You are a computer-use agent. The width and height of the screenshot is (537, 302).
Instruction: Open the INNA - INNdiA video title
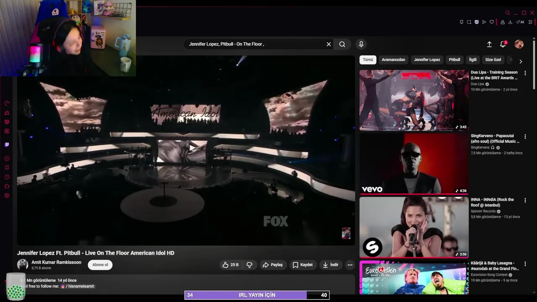(x=492, y=202)
